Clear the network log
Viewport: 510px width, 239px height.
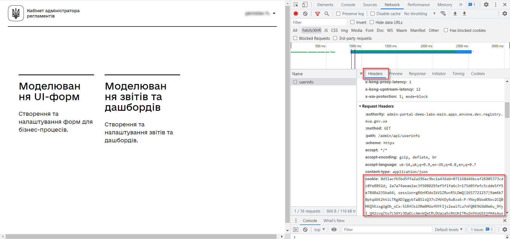pyautogui.click(x=305, y=14)
